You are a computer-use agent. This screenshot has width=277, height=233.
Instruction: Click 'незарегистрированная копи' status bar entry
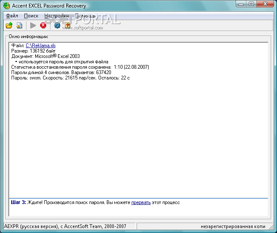(233, 226)
